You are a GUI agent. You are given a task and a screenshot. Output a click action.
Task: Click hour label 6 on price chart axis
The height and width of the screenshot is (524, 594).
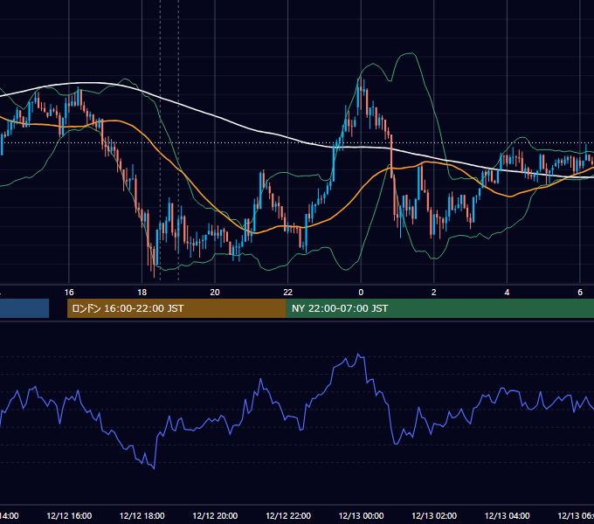point(580,293)
